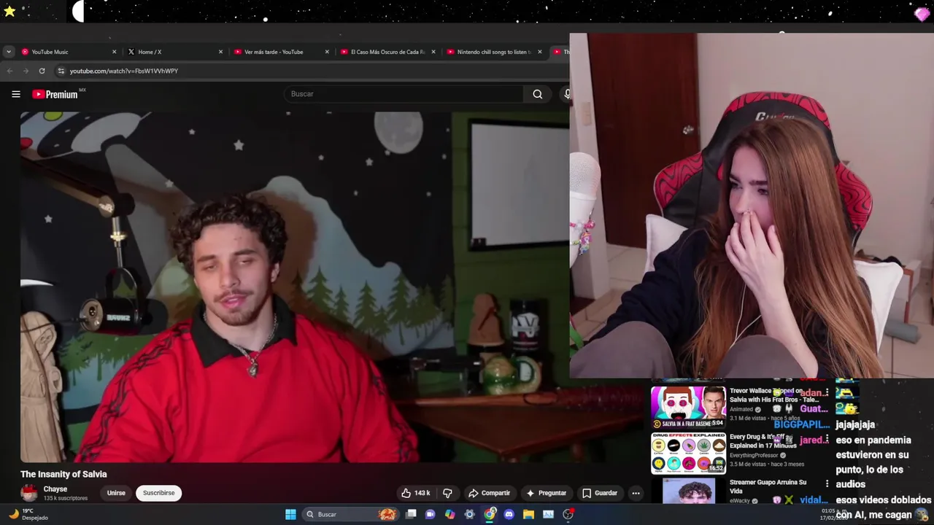Switch to the YouTube Music tab
The height and width of the screenshot is (525, 934).
point(69,52)
